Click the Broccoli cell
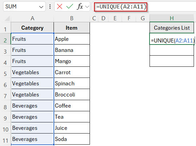Viewport: 196px width, 146px height. tap(72, 95)
